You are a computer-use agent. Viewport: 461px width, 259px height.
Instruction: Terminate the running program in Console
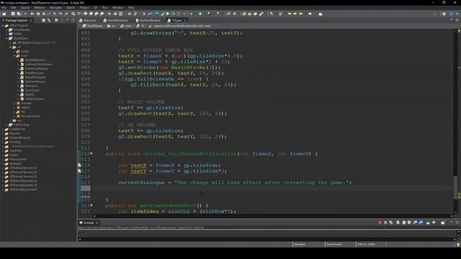380,222
